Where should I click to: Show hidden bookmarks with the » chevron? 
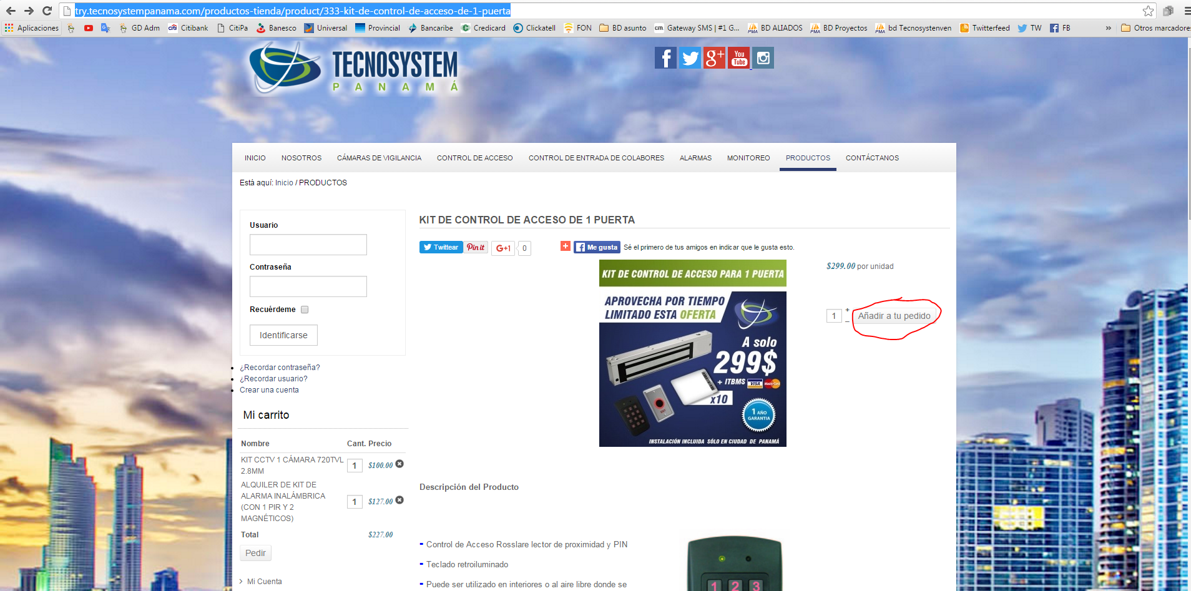(x=1108, y=28)
